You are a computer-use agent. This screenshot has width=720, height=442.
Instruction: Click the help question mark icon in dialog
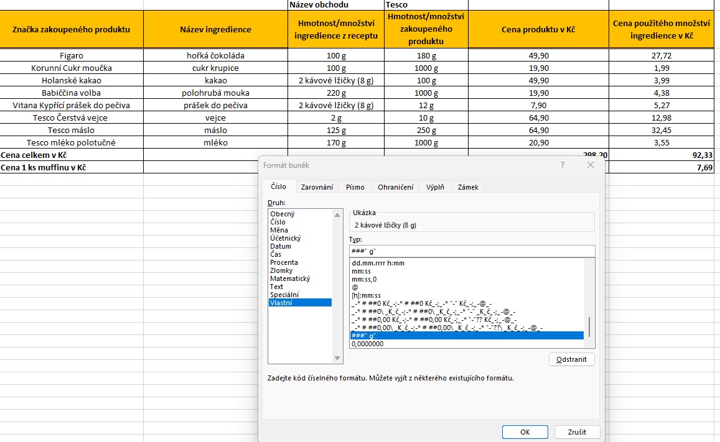tap(563, 165)
